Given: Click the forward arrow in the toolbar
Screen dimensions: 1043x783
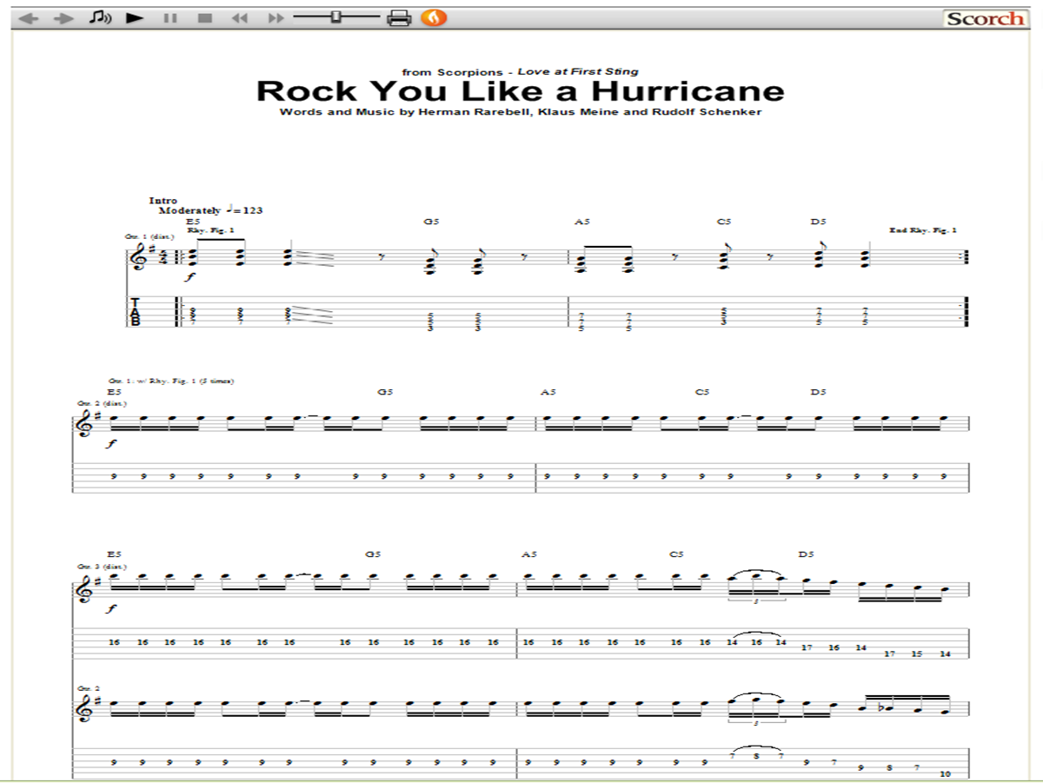Looking at the screenshot, I should tap(65, 17).
